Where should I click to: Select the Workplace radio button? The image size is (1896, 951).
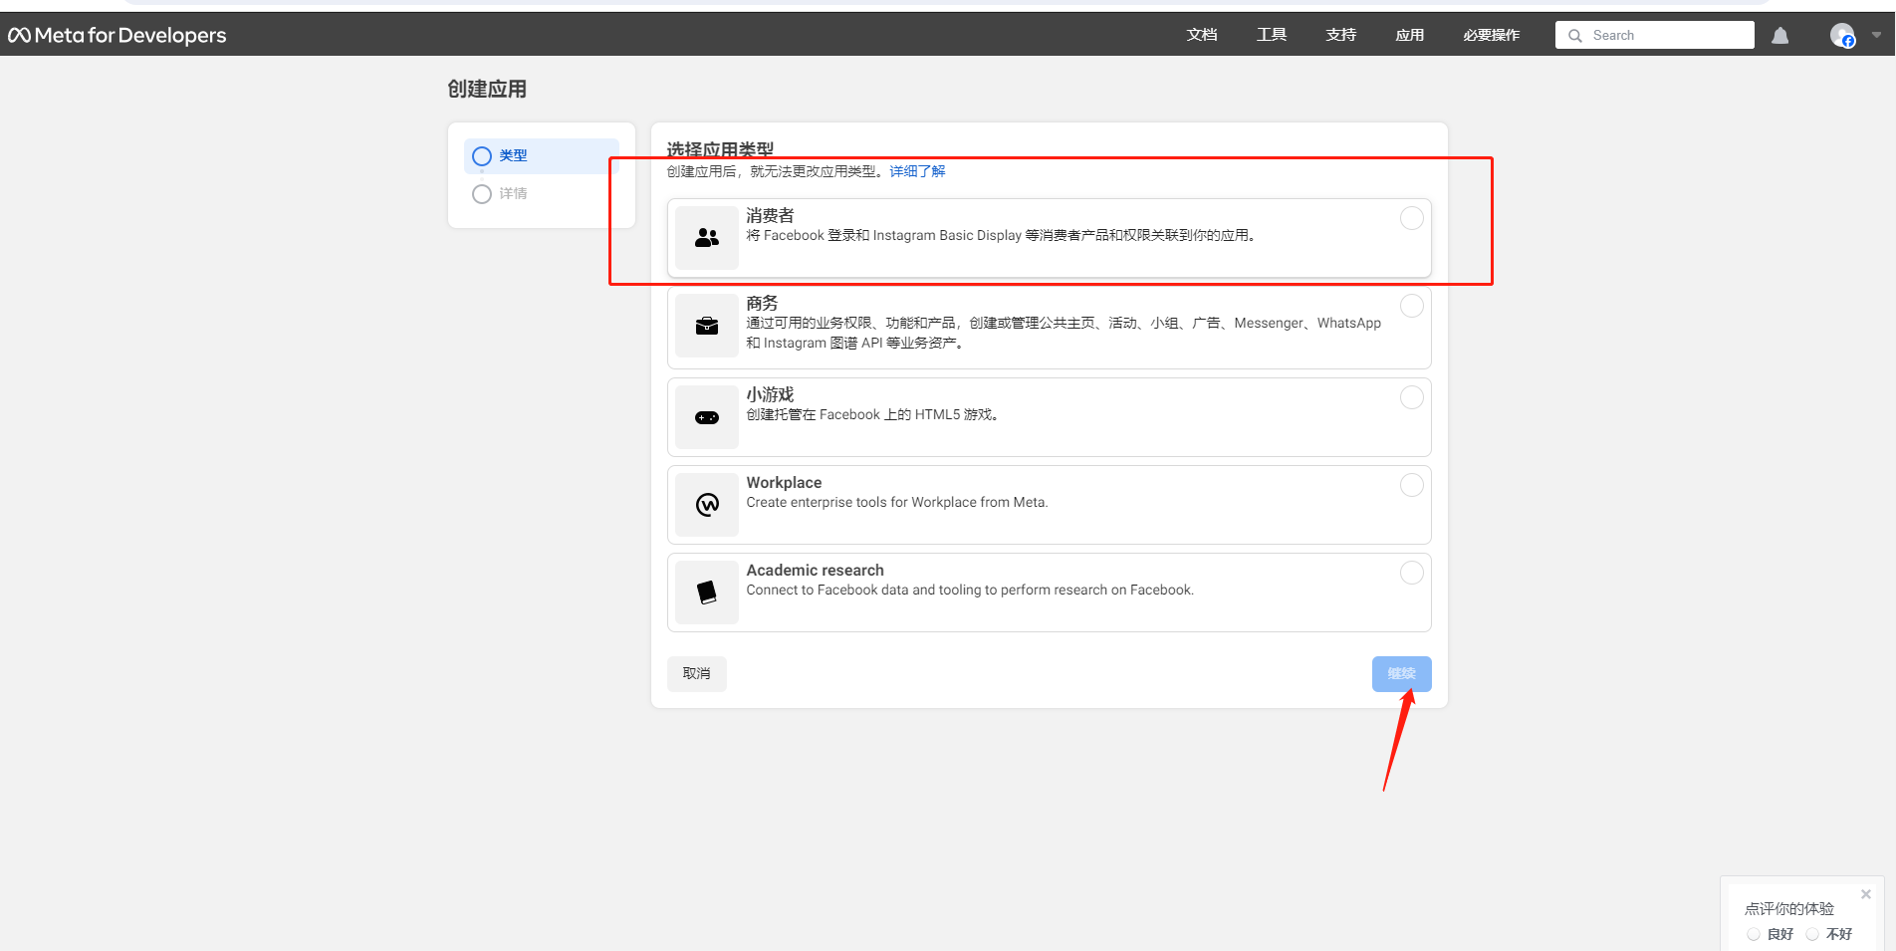[1412, 485]
